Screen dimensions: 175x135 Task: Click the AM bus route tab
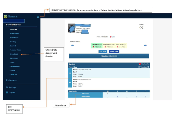pyautogui.click(x=70, y=73)
